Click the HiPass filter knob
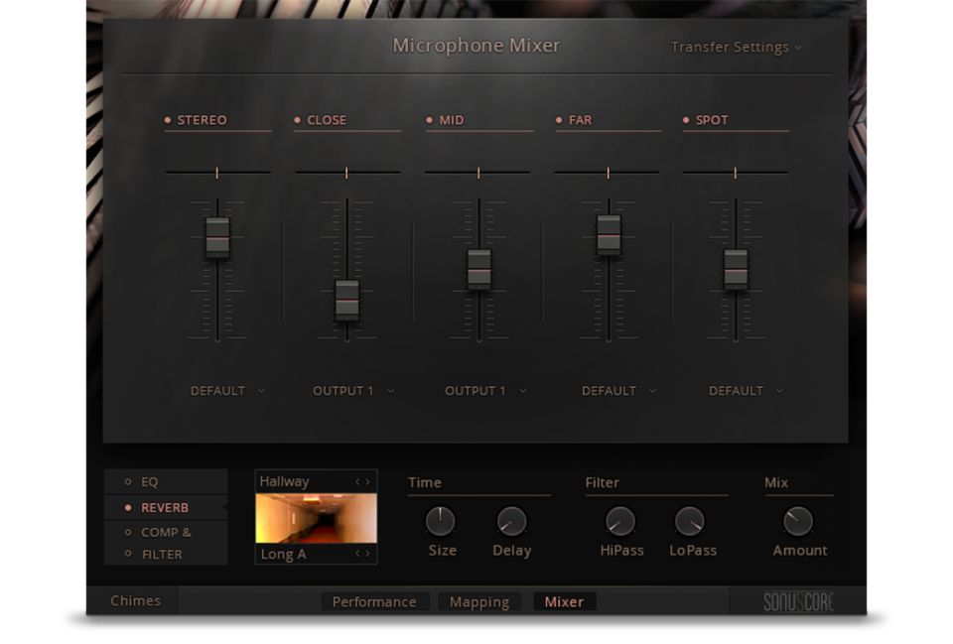953x644 pixels. pos(620,521)
